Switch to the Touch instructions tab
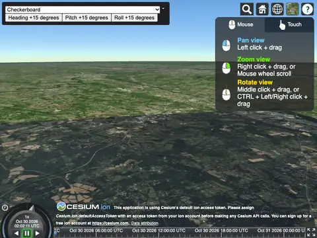The height and width of the screenshot is (238, 317). [290, 25]
